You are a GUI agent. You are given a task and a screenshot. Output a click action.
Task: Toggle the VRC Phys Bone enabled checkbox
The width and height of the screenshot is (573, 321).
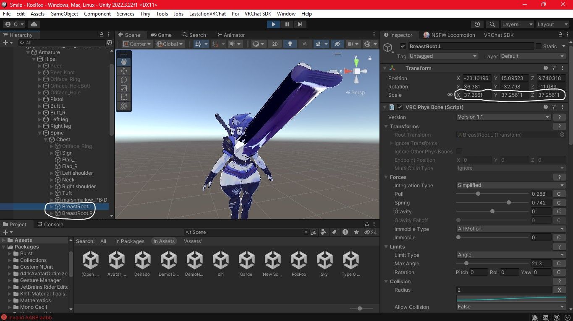pyautogui.click(x=400, y=107)
